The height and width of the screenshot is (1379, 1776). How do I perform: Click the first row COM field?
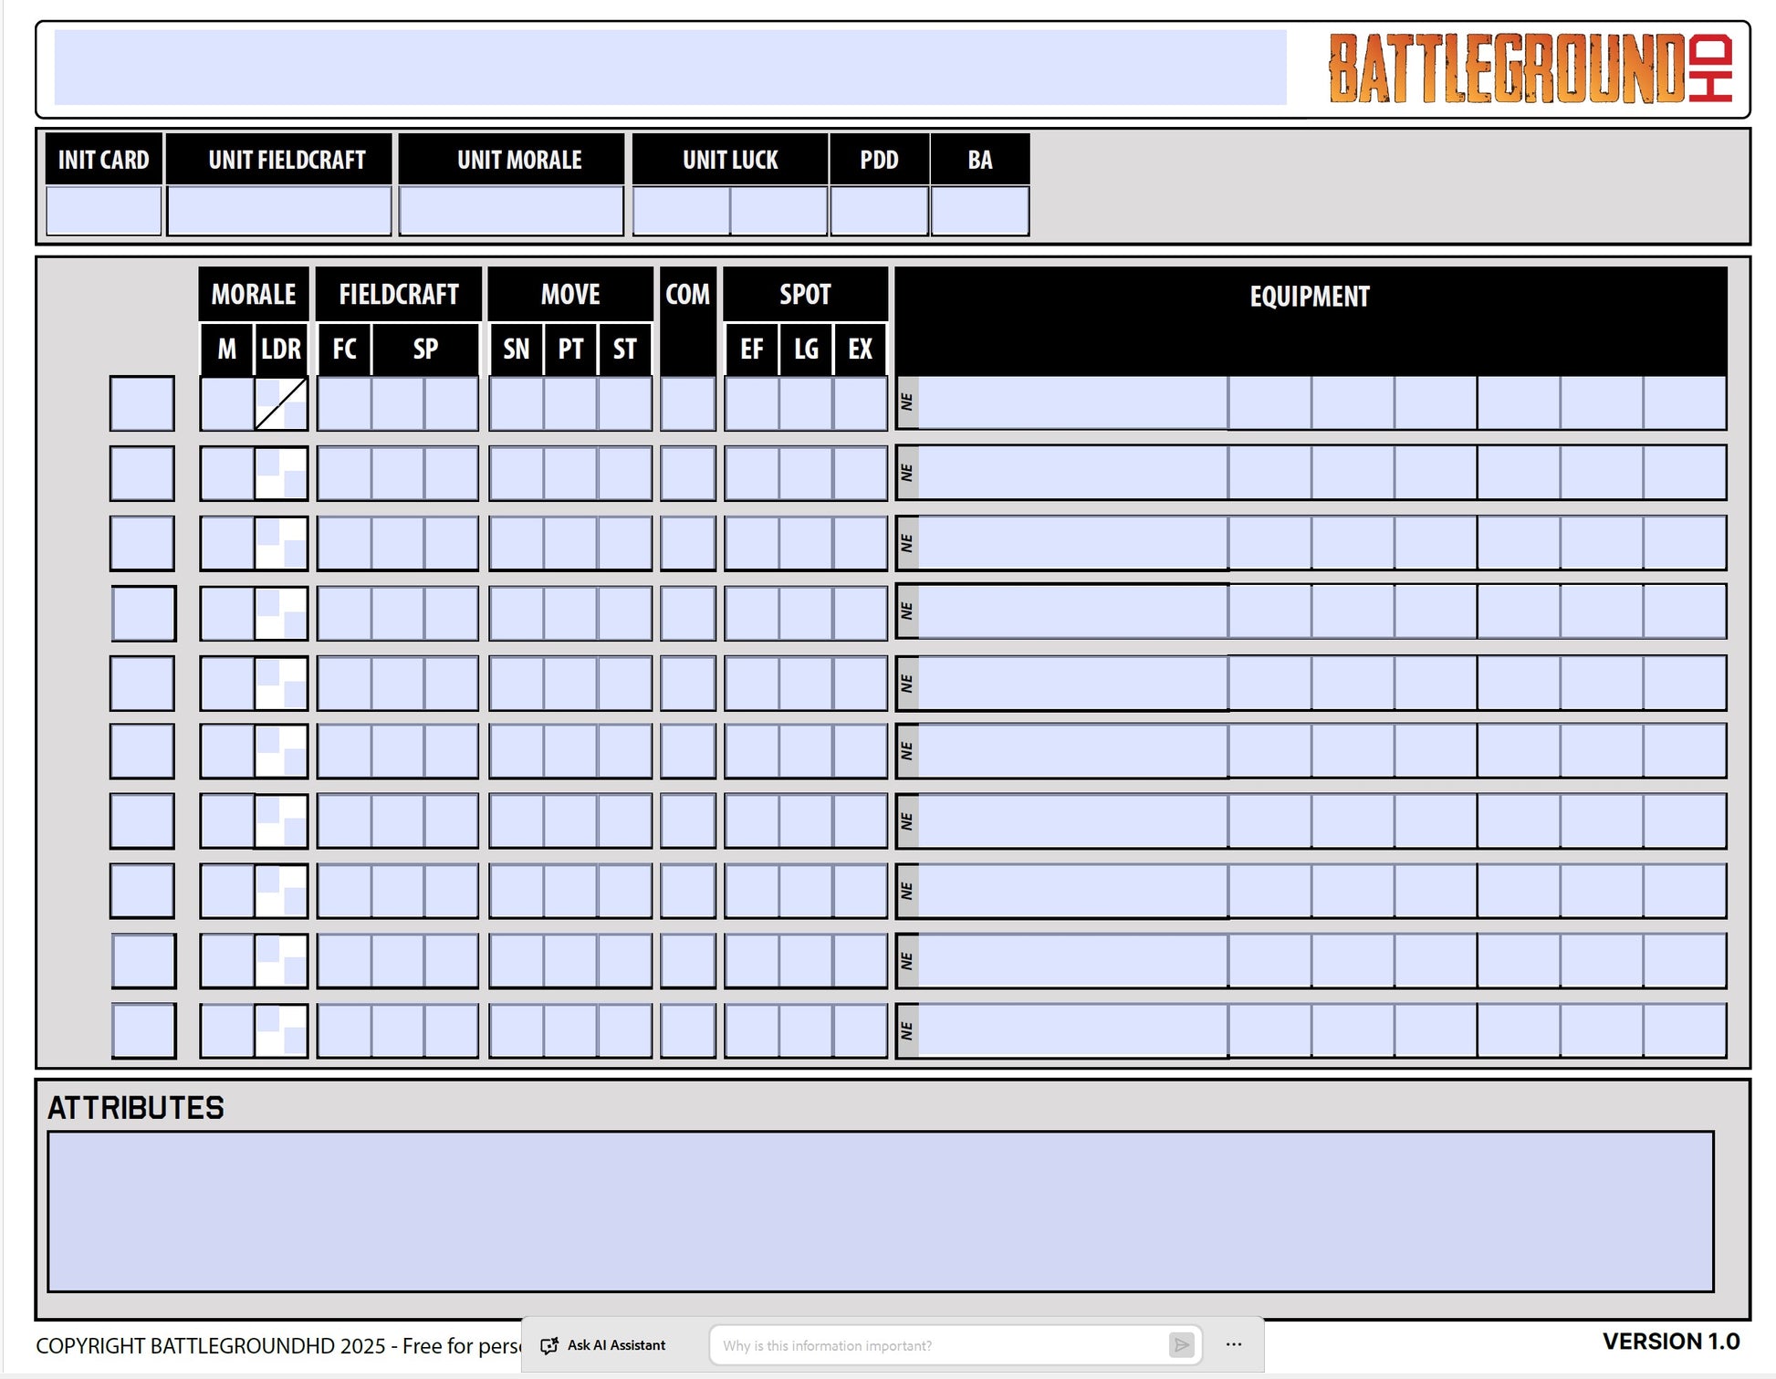[x=687, y=403]
